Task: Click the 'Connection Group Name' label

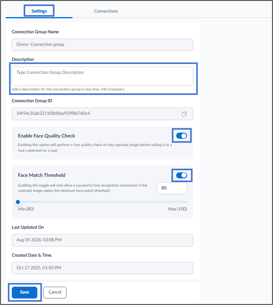Action: [x=35, y=32]
